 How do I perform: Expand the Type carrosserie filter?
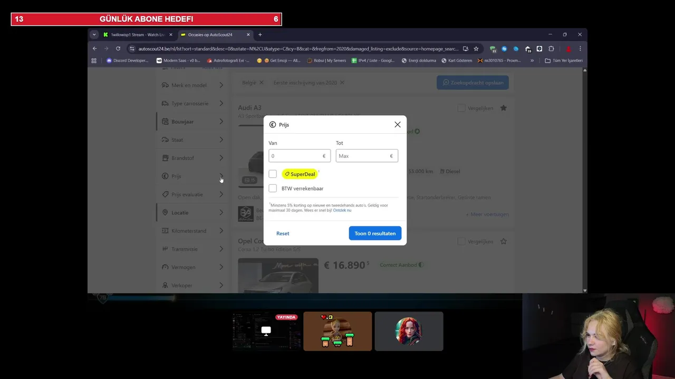click(192, 103)
